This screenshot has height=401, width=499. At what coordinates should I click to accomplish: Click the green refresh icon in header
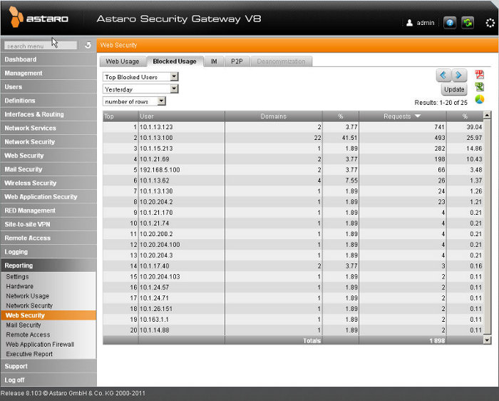(468, 23)
